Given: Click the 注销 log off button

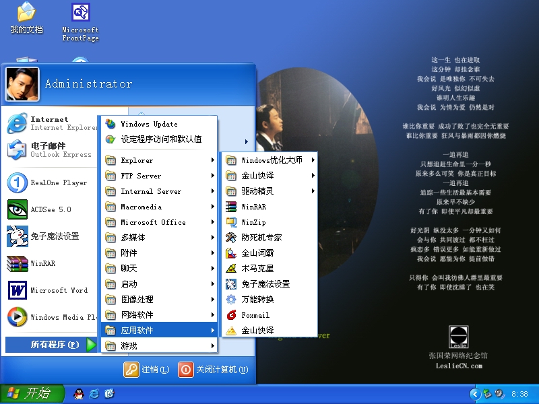Looking at the screenshot, I should (146, 370).
